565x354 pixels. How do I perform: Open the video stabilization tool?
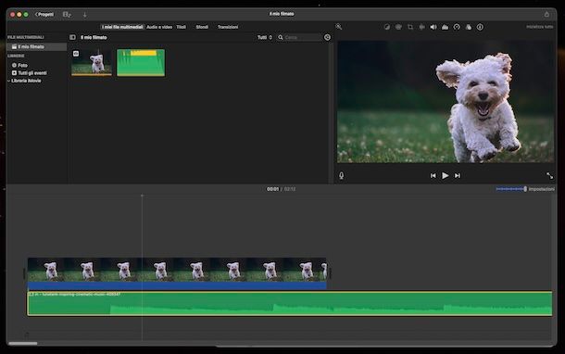421,27
